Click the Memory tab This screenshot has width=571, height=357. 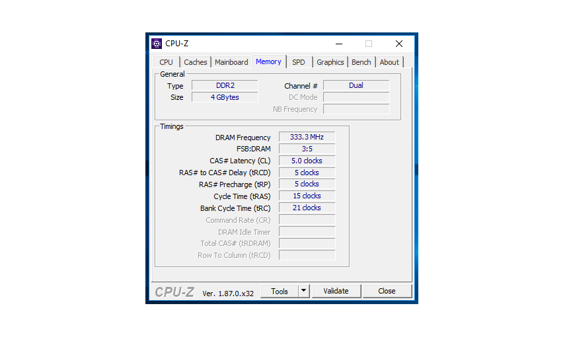tap(268, 61)
